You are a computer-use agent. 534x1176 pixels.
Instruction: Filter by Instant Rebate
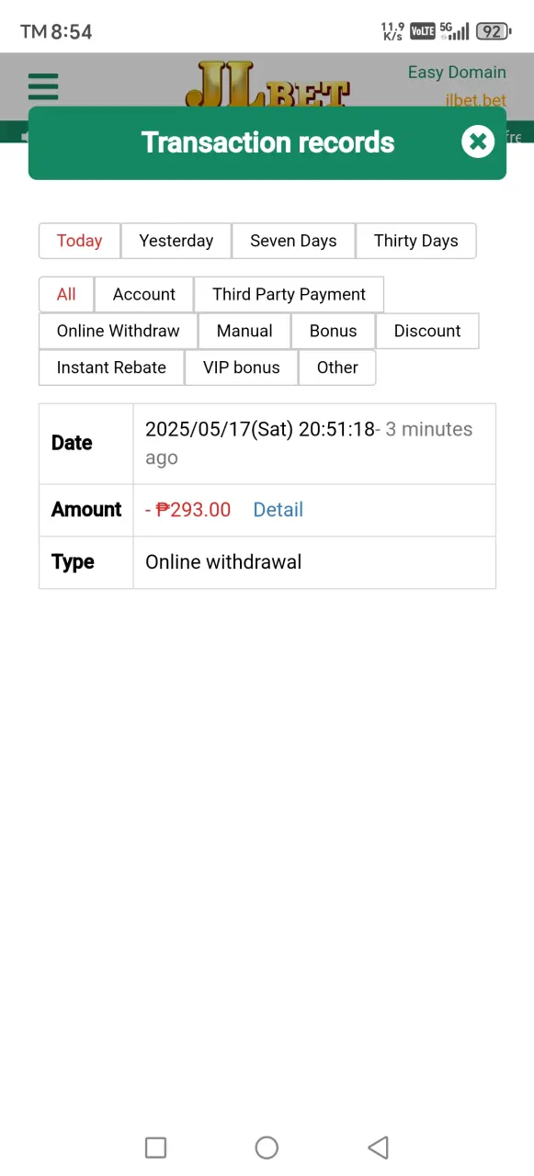[111, 367]
